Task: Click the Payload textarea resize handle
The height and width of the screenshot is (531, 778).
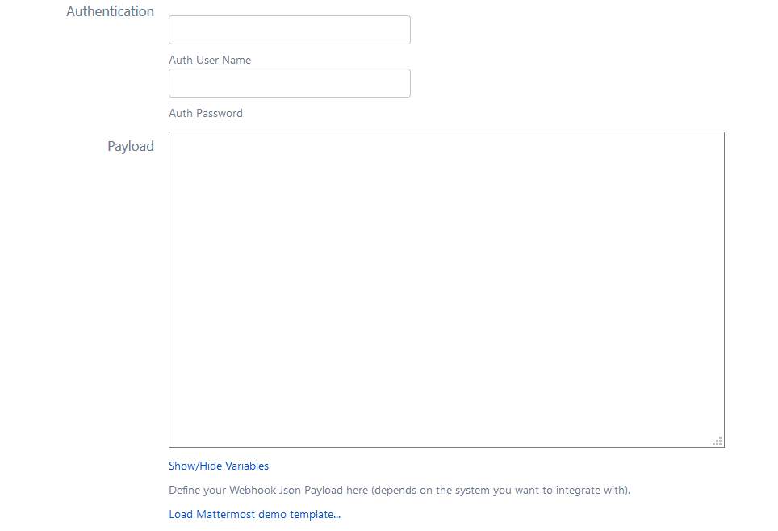Action: 717,441
